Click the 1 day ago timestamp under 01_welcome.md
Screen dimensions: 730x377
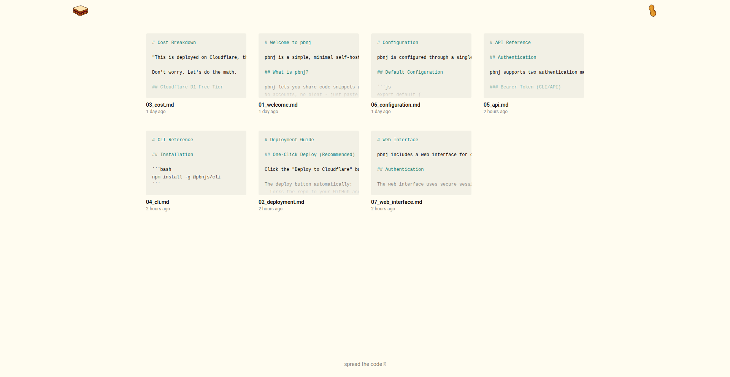pos(268,112)
